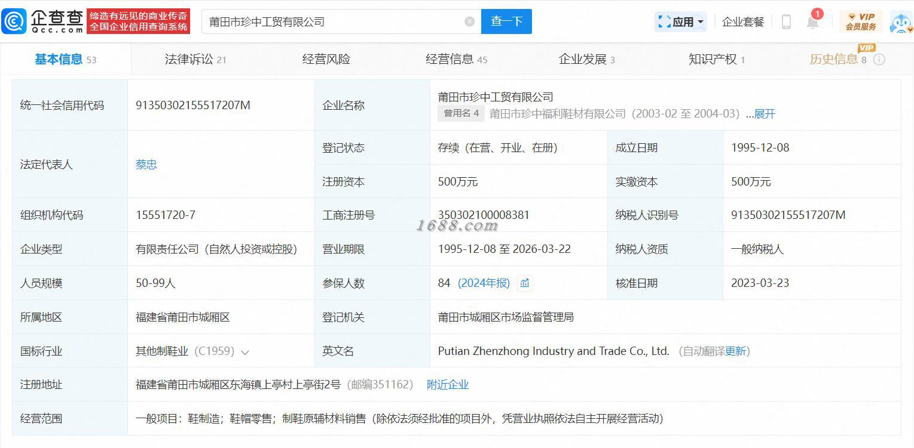Expand former names with 展开
Screen dimensions: 914x448
765,113
